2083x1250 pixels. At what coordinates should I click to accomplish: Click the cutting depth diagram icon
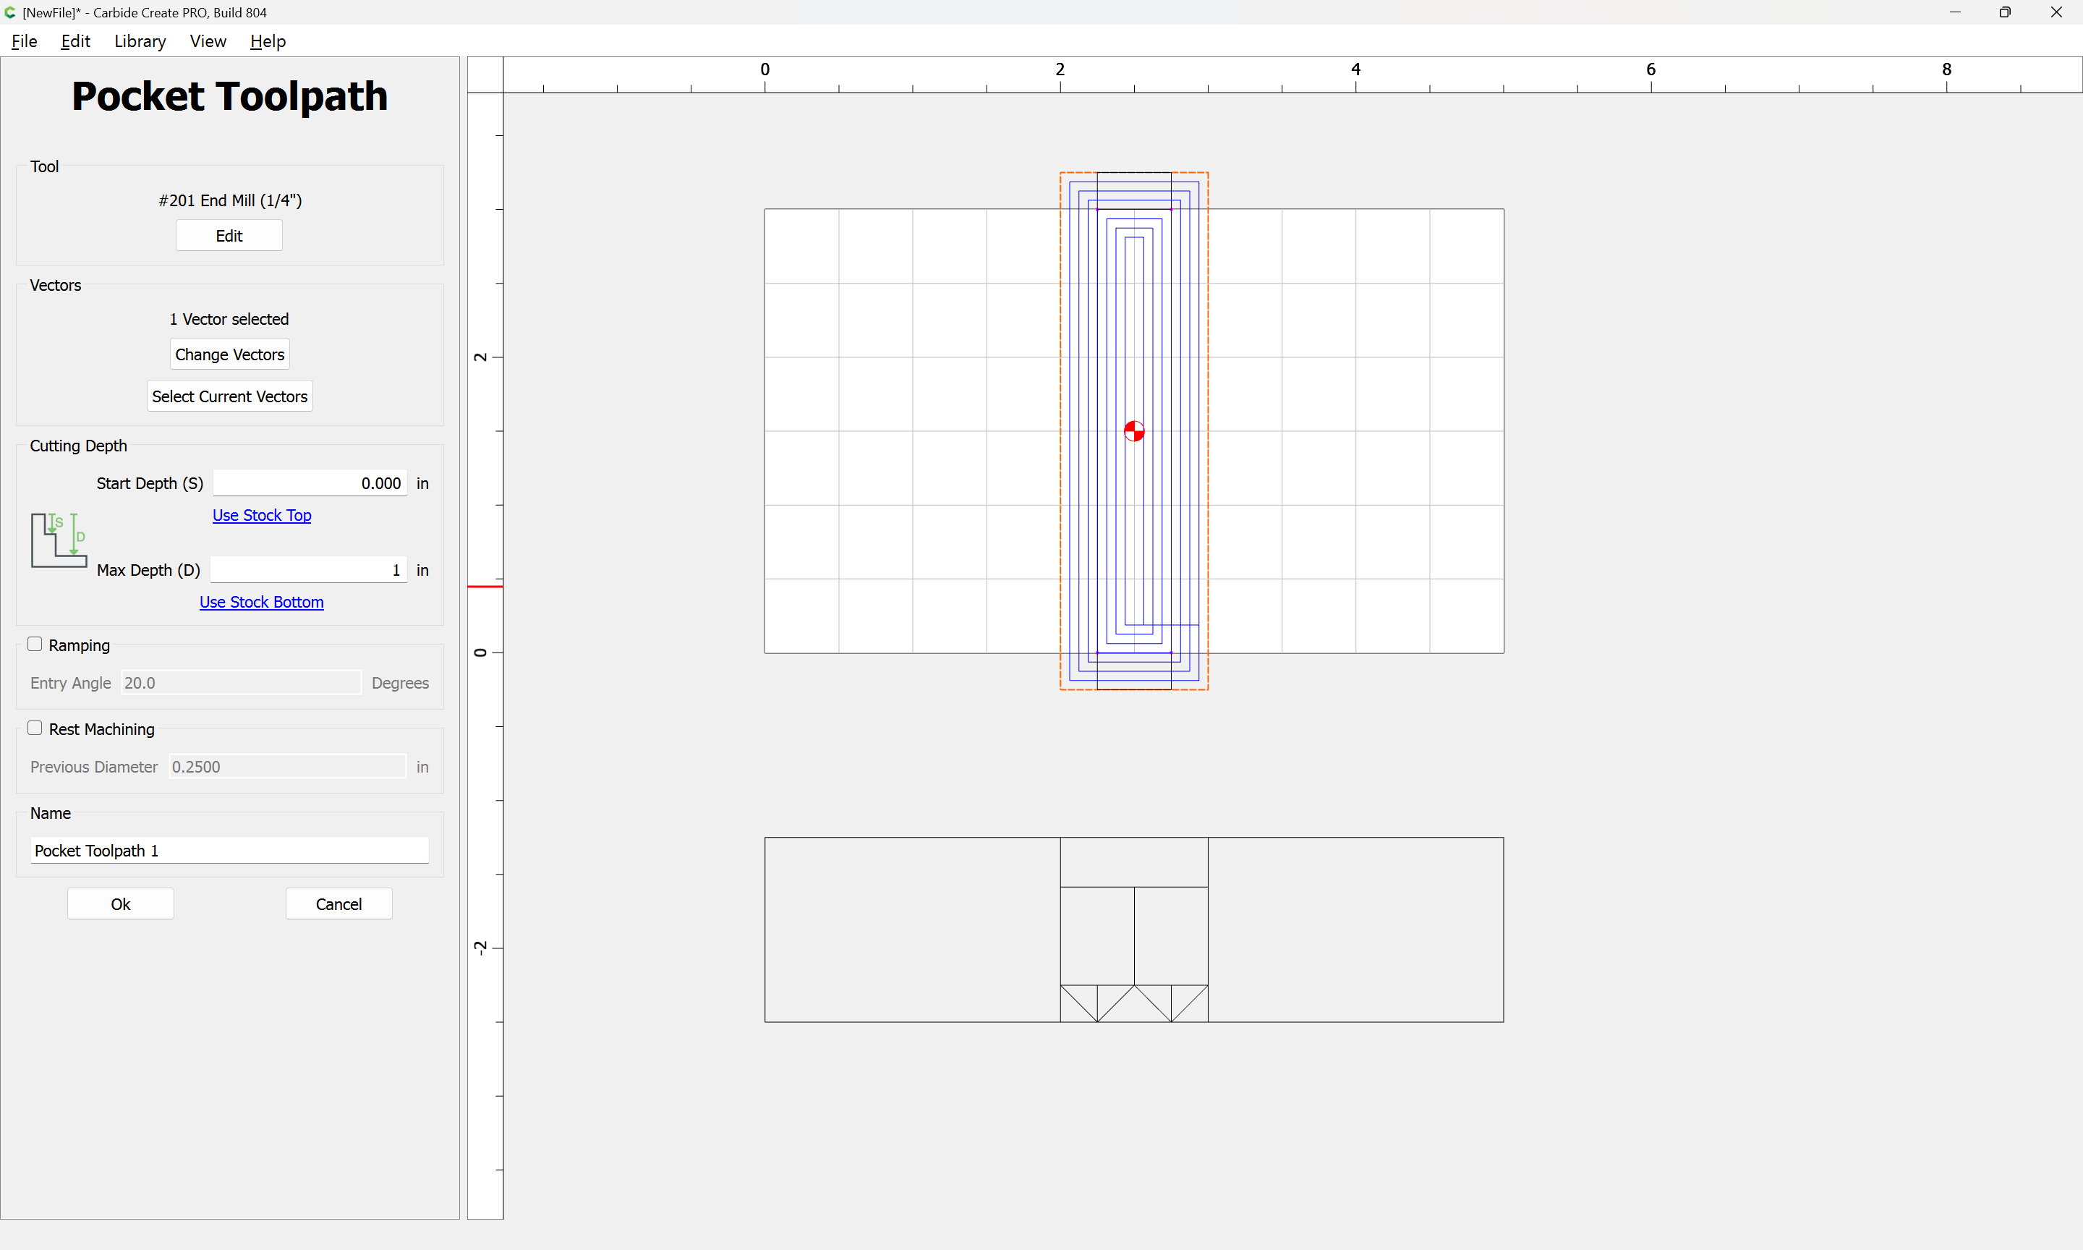59,540
